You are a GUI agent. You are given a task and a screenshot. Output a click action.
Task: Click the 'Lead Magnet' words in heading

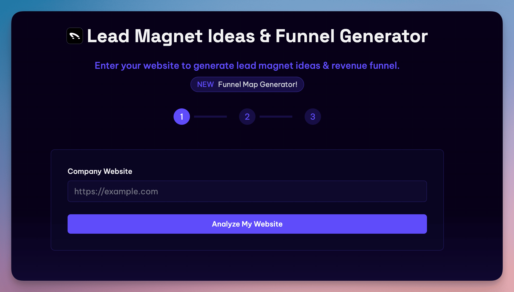click(145, 36)
